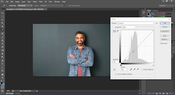
Task: Open the Color panel flyout menu
Action: click(173, 11)
